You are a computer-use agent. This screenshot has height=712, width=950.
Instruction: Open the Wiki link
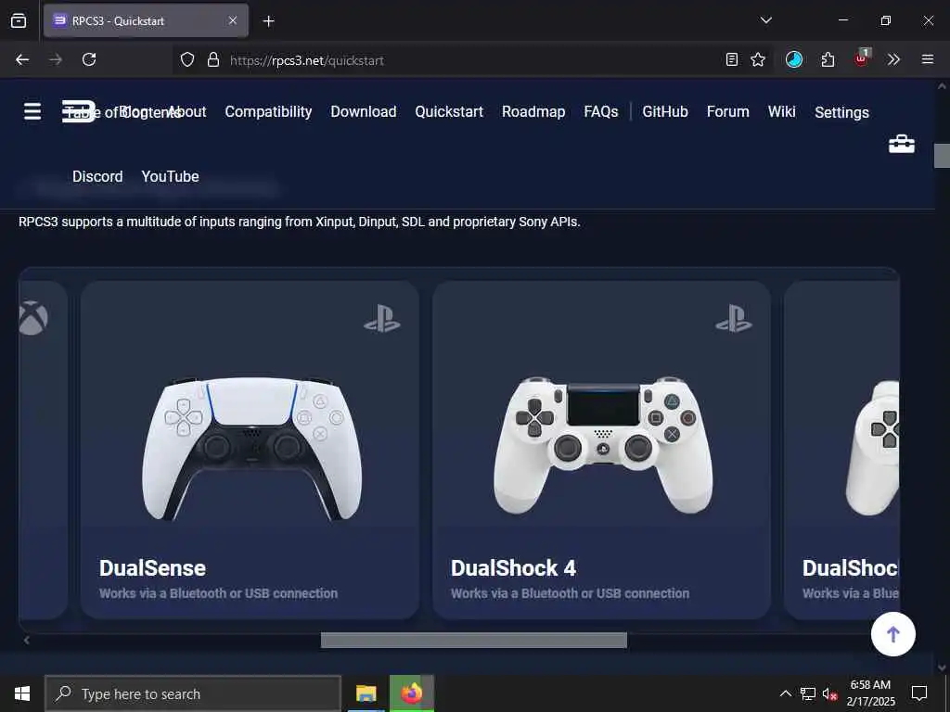pyautogui.click(x=781, y=111)
